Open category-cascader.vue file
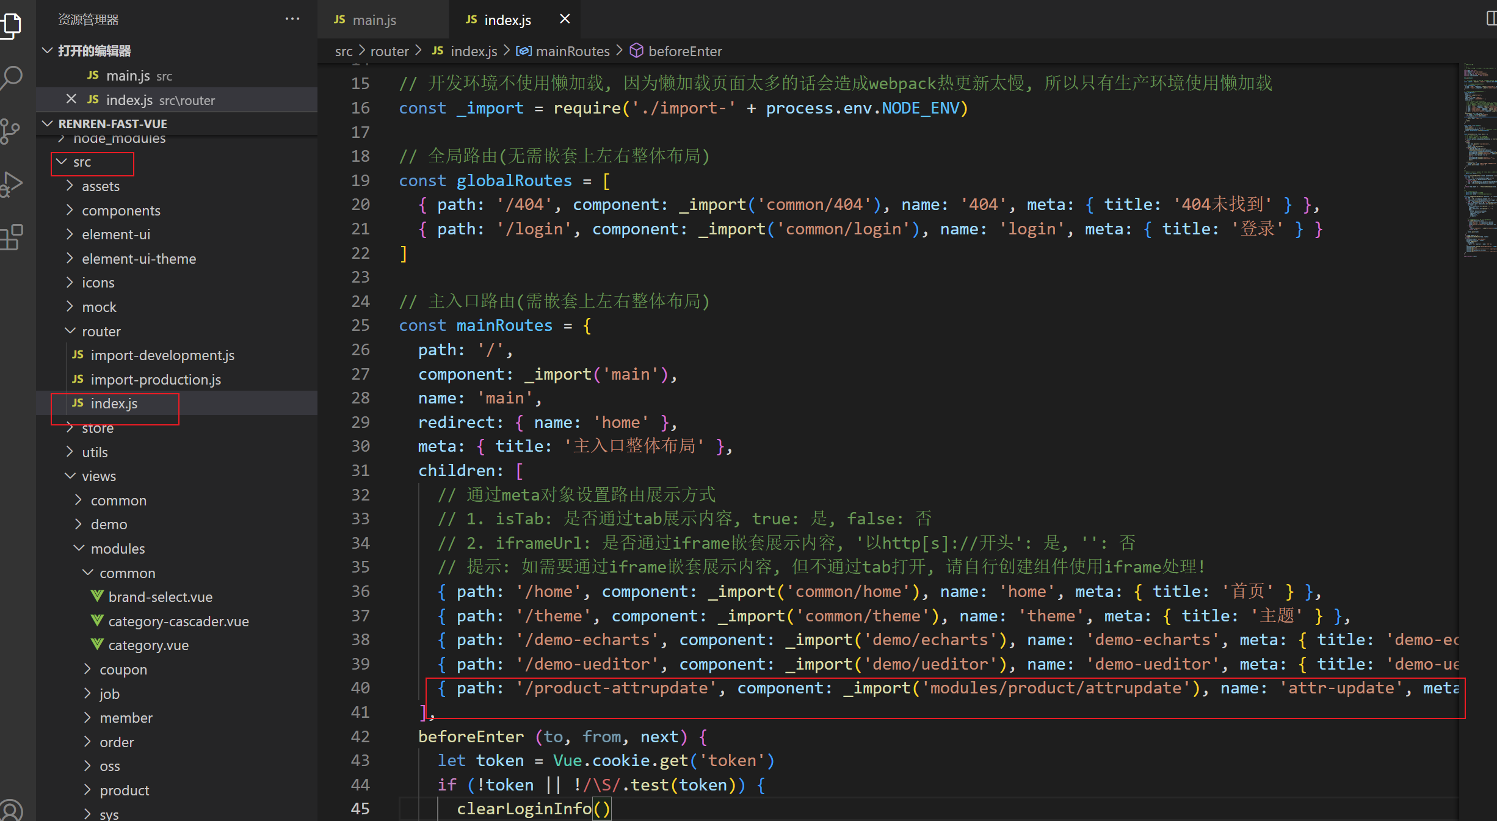The height and width of the screenshot is (821, 1497). 178,621
